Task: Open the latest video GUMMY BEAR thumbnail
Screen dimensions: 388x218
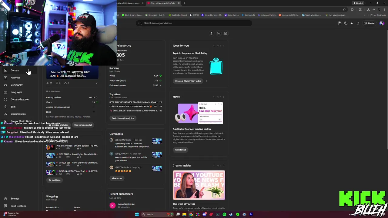Action: click(72, 72)
